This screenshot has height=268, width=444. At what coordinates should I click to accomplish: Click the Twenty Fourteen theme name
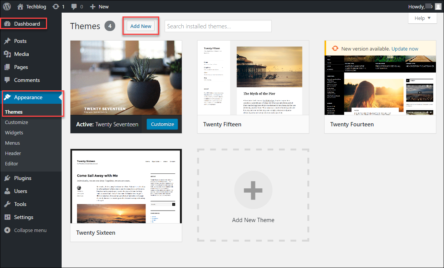(x=352, y=124)
